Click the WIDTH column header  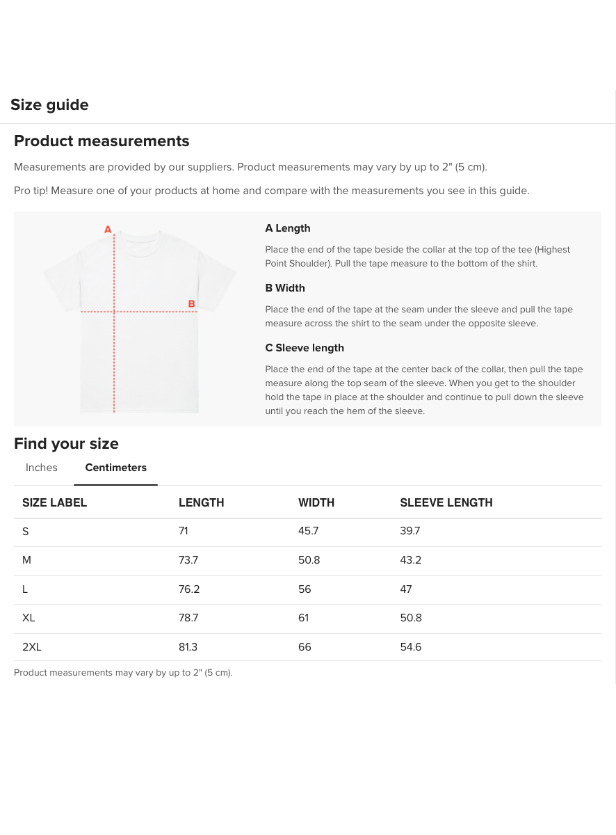[316, 502]
